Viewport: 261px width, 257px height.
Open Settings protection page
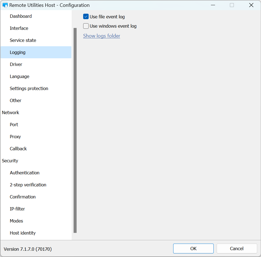pos(29,88)
